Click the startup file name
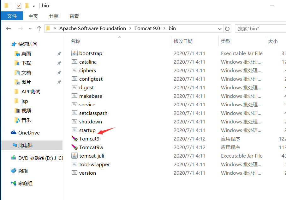This screenshot has width=286, height=200. (87, 130)
